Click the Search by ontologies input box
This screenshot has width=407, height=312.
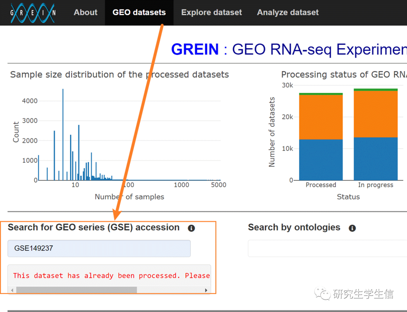coord(327,248)
